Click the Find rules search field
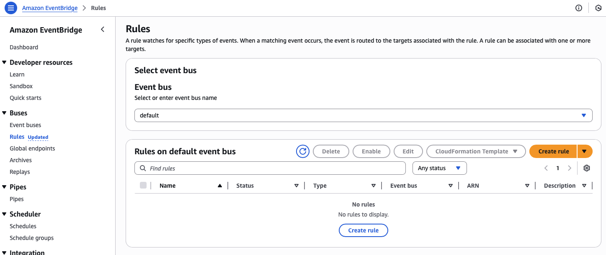Viewport: 606px width, 255px height. (270, 168)
